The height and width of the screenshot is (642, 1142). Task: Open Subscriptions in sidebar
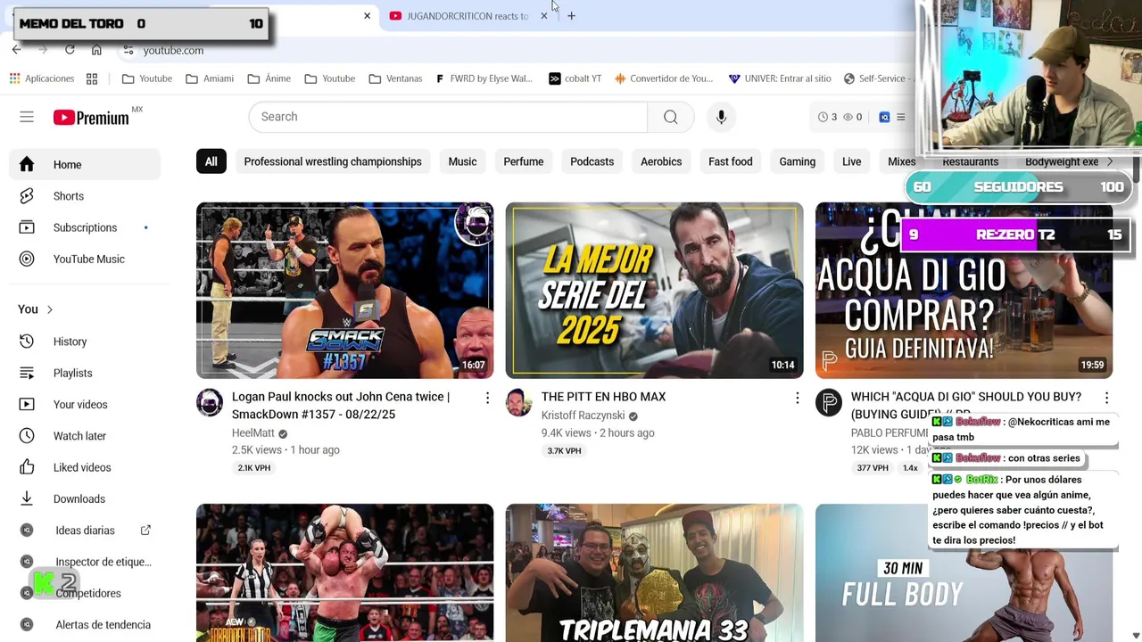pyautogui.click(x=85, y=227)
